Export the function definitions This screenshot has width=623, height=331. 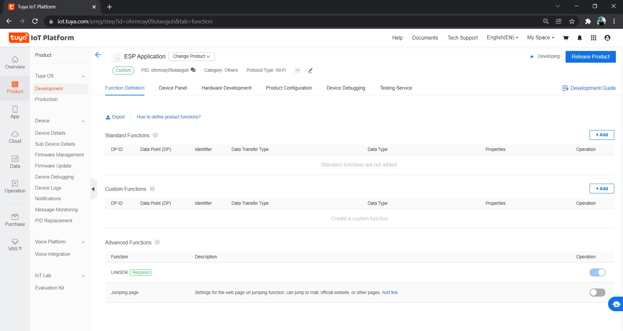pos(115,117)
